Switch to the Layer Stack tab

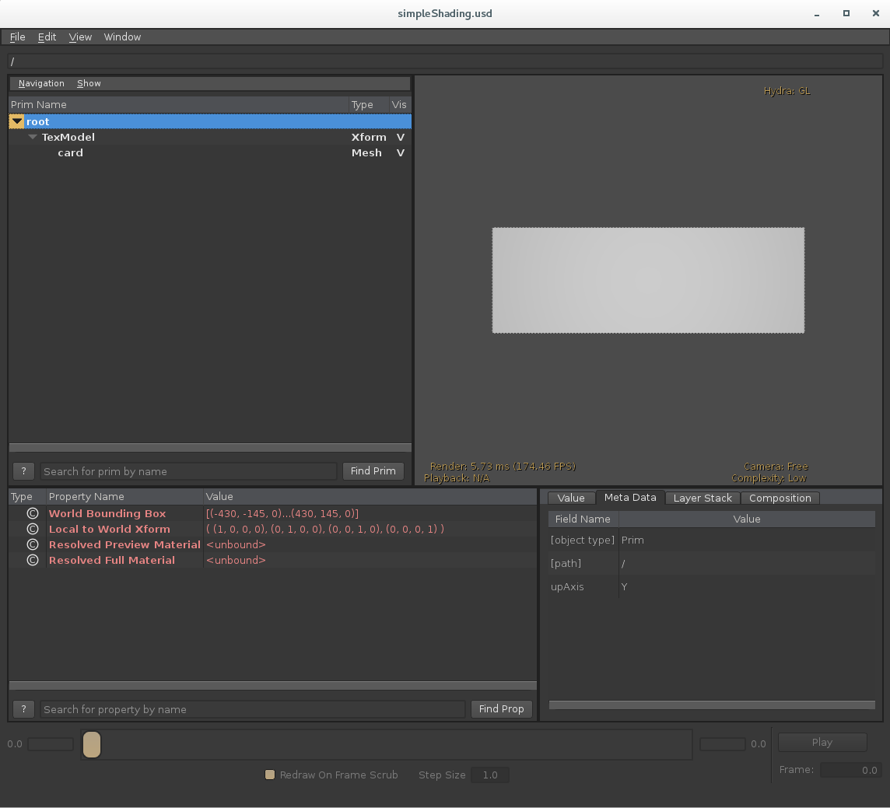[x=702, y=498]
